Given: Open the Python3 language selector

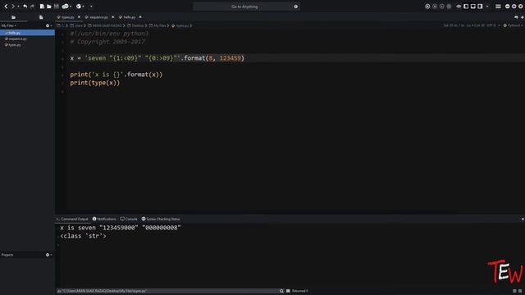Looking at the screenshot, I should point(513,25).
